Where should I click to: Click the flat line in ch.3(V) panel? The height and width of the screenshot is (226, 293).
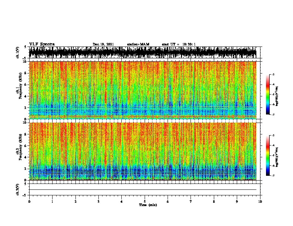pyautogui.click(x=143, y=189)
